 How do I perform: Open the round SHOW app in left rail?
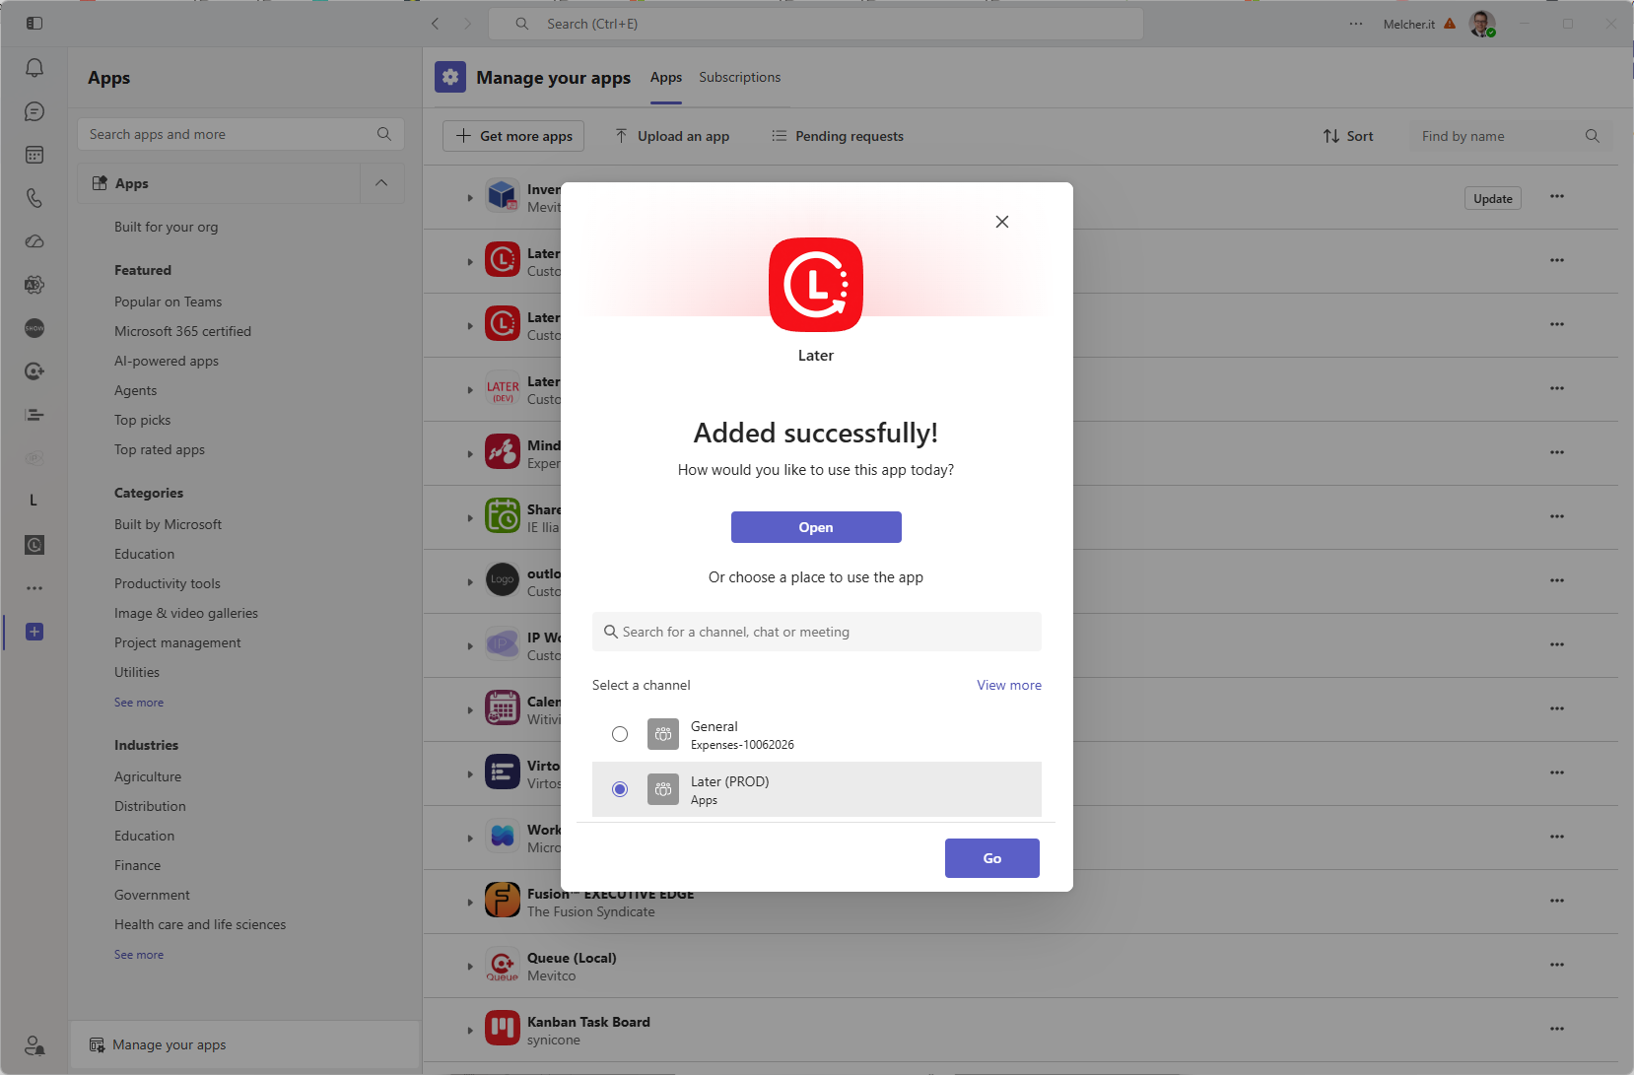click(34, 328)
